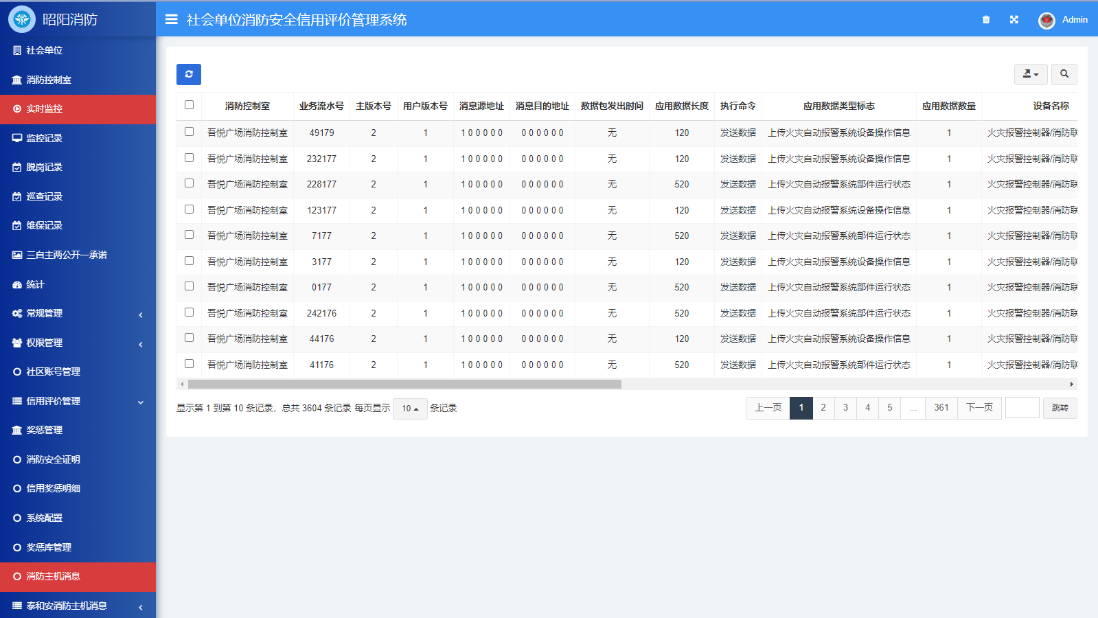Check the row with serial number 0177
The width and height of the screenshot is (1098, 618).
click(x=189, y=286)
